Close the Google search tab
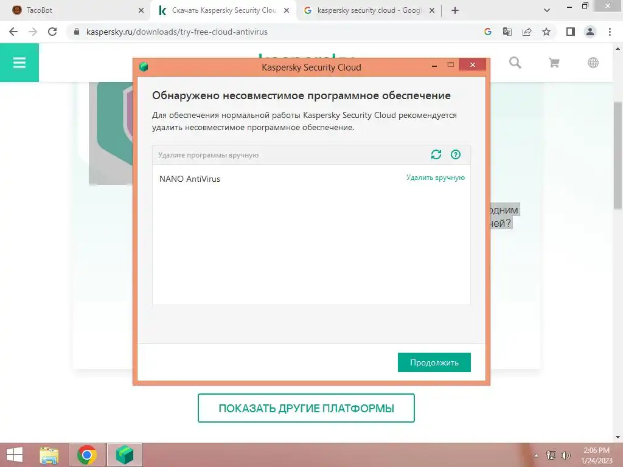Viewport: 623px width, 467px height. 432,10
